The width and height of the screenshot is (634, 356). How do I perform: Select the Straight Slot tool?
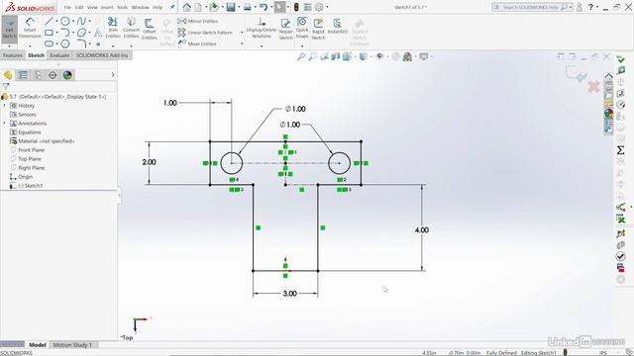pos(49,44)
